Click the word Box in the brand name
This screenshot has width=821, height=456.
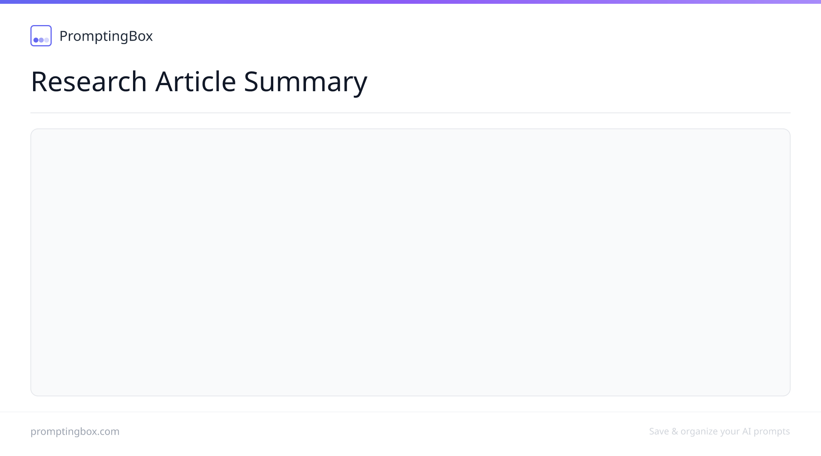(x=141, y=36)
